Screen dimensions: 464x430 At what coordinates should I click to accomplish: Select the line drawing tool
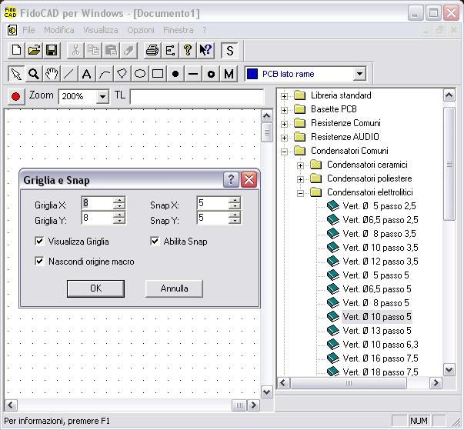click(68, 74)
